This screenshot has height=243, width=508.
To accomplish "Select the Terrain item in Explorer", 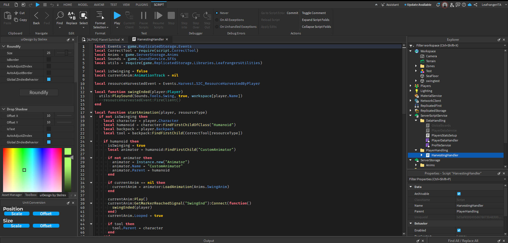I will 431,61.
